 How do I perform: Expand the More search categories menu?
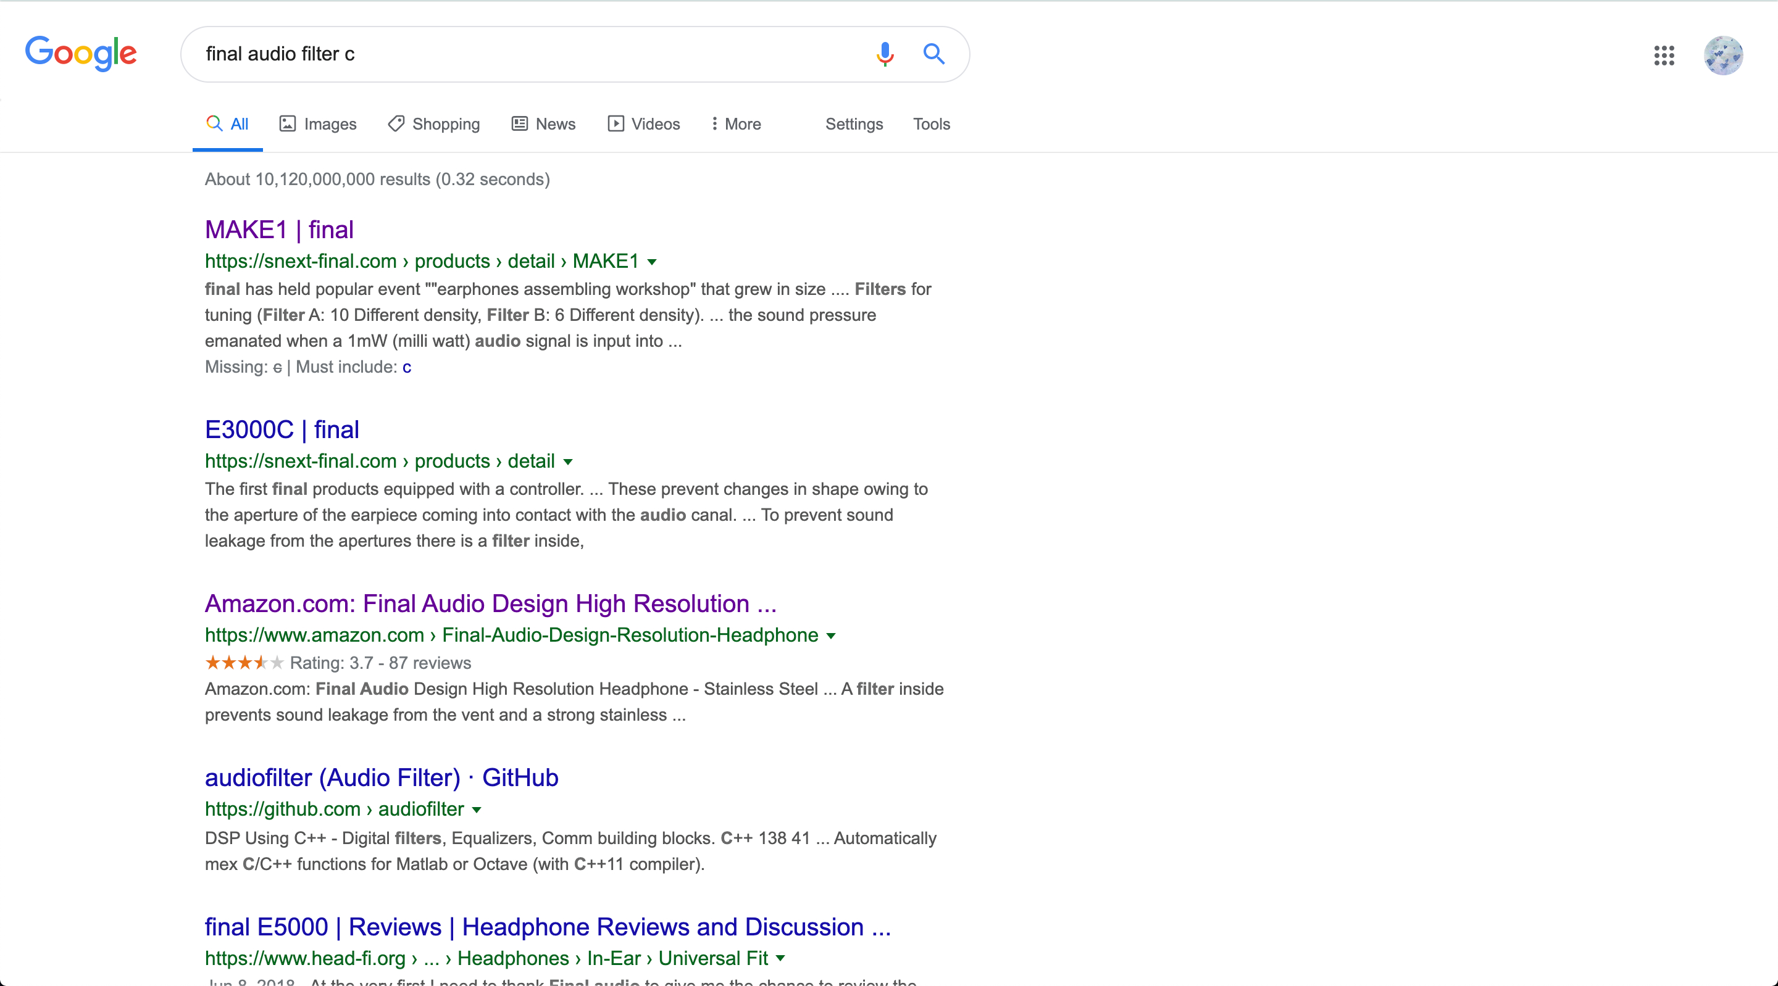[736, 124]
